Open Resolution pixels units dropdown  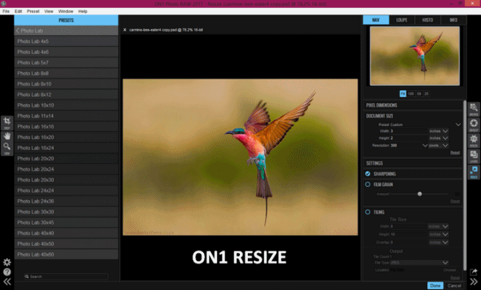point(439,145)
